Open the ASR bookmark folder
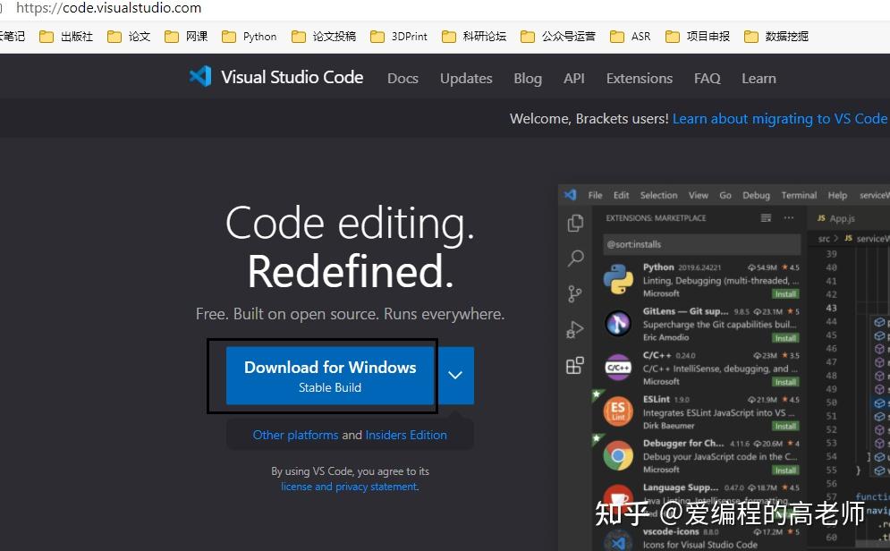This screenshot has height=551, width=890. click(630, 37)
